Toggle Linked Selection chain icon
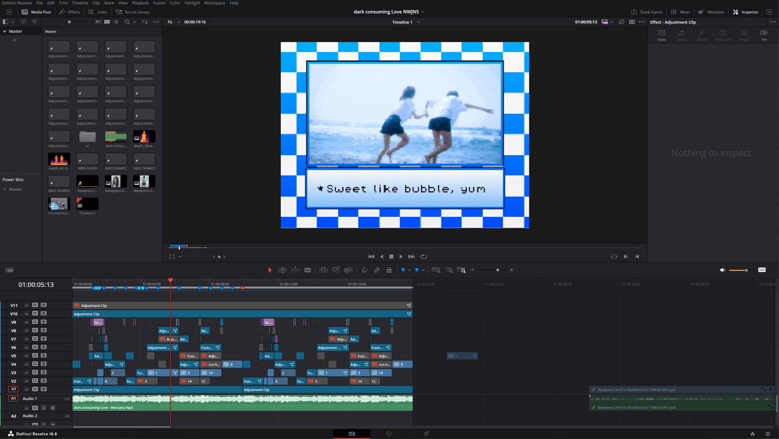779x439 pixels. coord(377,270)
